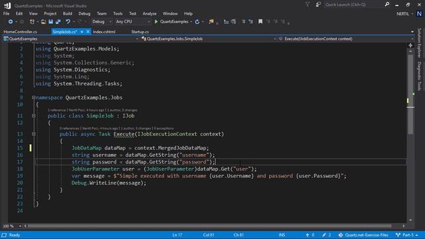Open the tab list overflow dropdown arrow

click(x=412, y=32)
